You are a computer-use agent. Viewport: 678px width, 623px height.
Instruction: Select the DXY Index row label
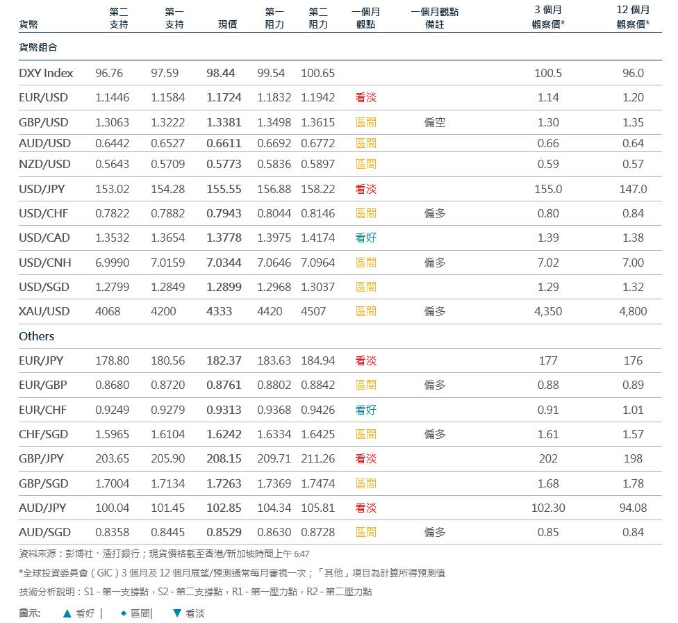46,73
